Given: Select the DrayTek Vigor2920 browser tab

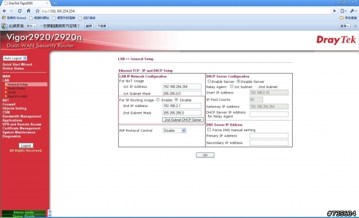Looking at the screenshot, I should point(25,3).
